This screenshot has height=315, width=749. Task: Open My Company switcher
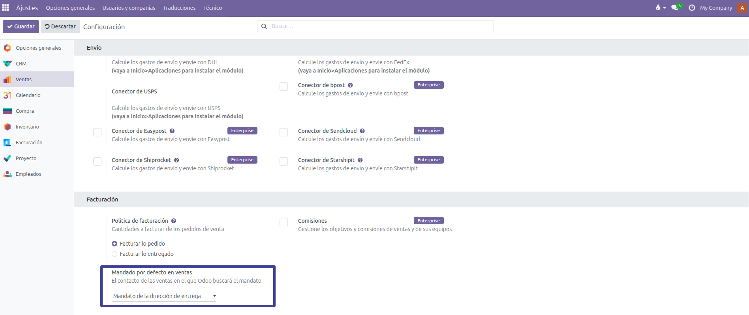716,8
